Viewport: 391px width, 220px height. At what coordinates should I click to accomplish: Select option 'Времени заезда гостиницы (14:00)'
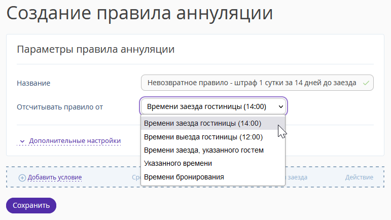tap(213, 123)
